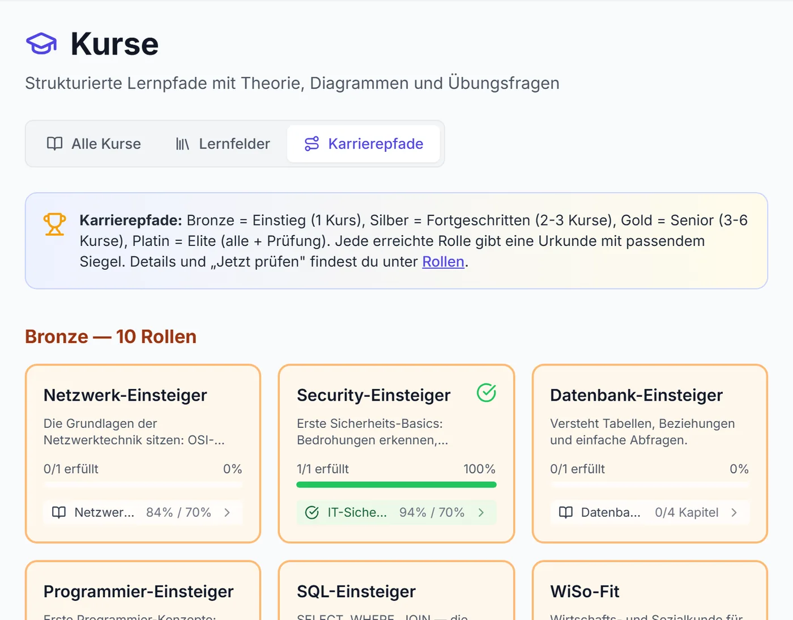
Task: Open Datenba... course via its chevron arrow
Action: [734, 512]
